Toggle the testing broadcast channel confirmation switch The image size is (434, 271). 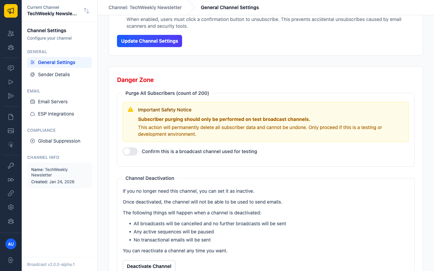pos(130,151)
